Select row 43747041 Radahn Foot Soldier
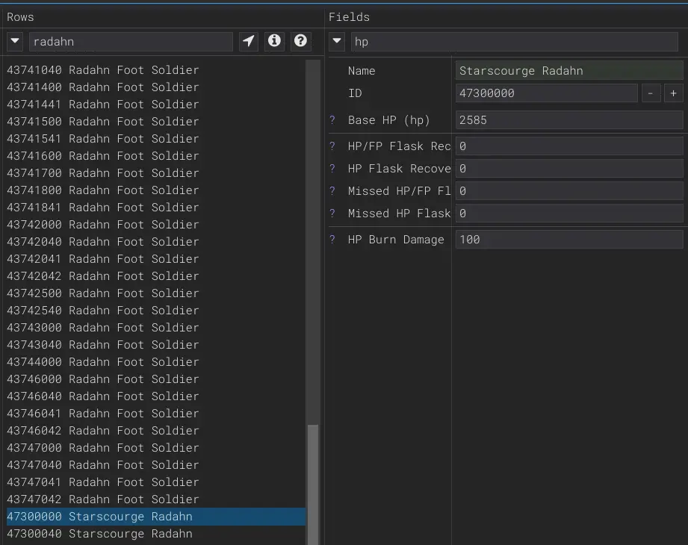The height and width of the screenshot is (545, 688). pyautogui.click(x=156, y=482)
